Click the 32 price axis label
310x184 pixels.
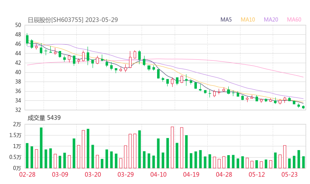(x=18, y=110)
